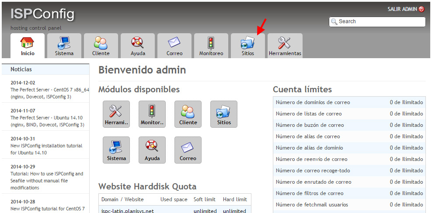Screen dimensions: 432x213
Task: Click the SALIR ADMIN logout link
Action: click(402, 9)
